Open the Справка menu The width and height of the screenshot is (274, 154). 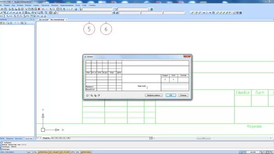92,5
